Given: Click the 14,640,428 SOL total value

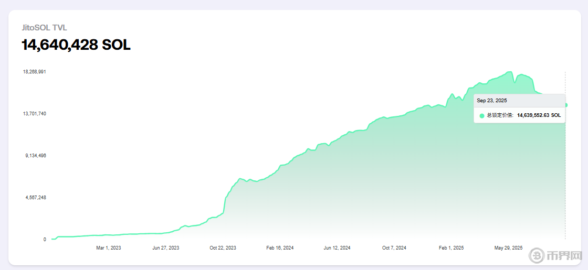Looking at the screenshot, I should (x=76, y=45).
